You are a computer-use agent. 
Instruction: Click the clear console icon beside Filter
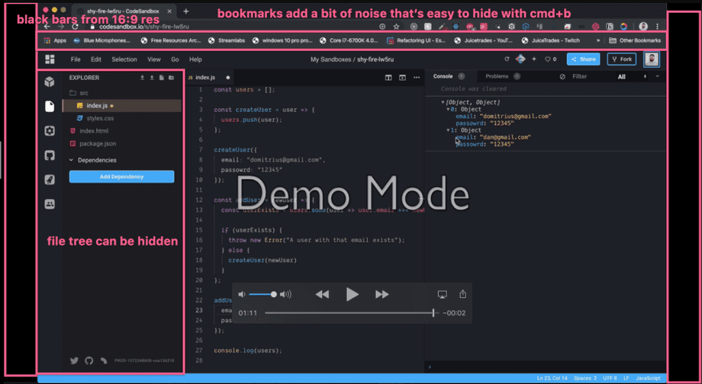point(562,76)
